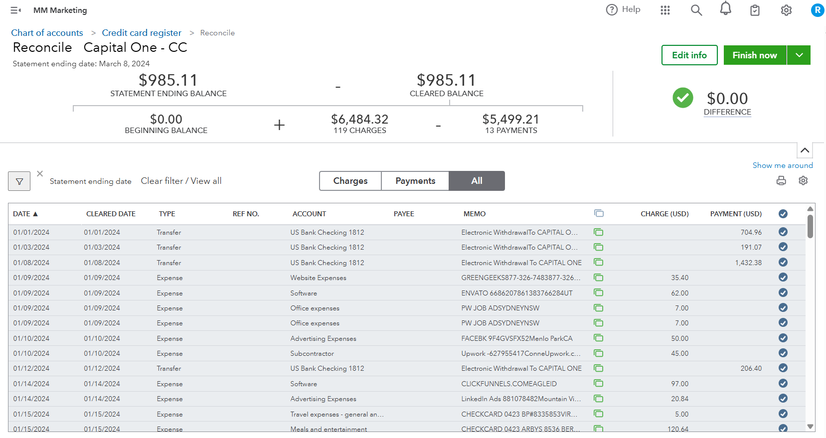Screen dimensions: 826x438
Task: View notifications bell
Action: pos(726,8)
